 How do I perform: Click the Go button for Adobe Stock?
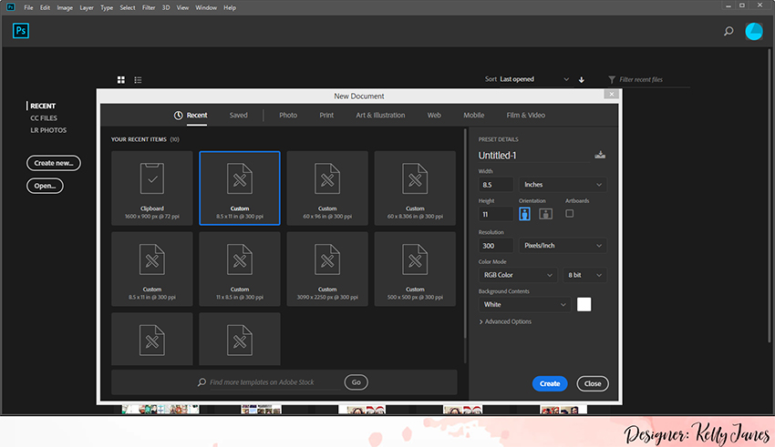356,382
